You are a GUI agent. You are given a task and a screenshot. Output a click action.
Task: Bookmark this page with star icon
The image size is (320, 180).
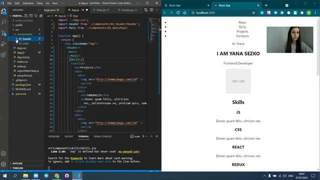coord(253,12)
